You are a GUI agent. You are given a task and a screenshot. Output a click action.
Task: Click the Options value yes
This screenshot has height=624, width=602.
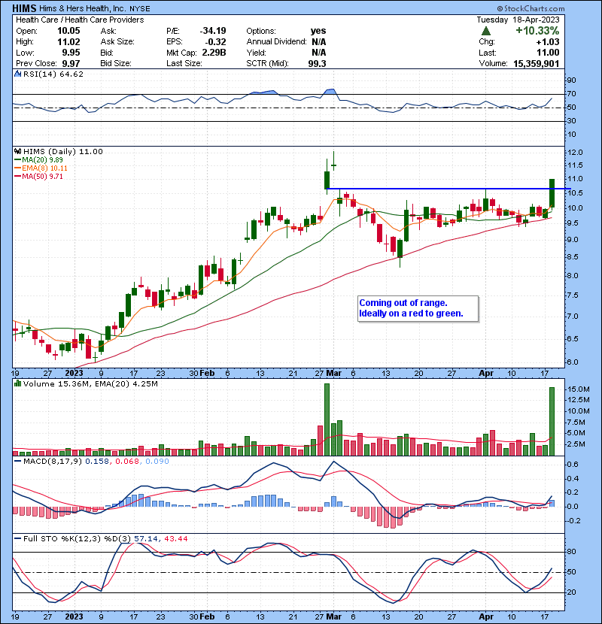coord(318,31)
